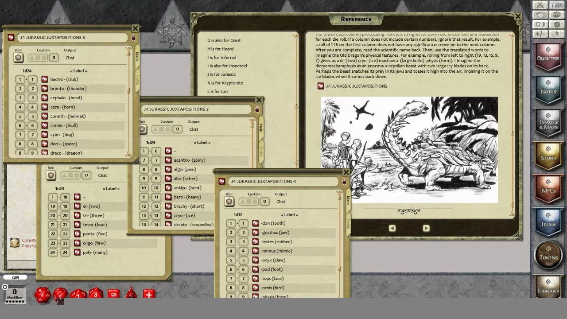The width and height of the screenshot is (567, 319).
Task: Click the GM identity label
Action: (x=15, y=277)
